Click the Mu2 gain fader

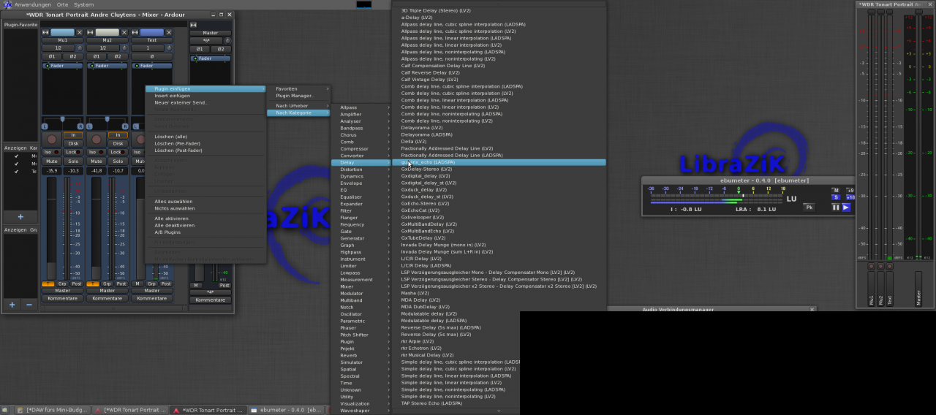point(96,228)
